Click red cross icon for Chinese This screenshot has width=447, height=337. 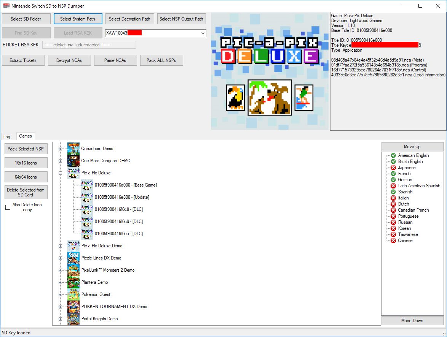click(393, 240)
